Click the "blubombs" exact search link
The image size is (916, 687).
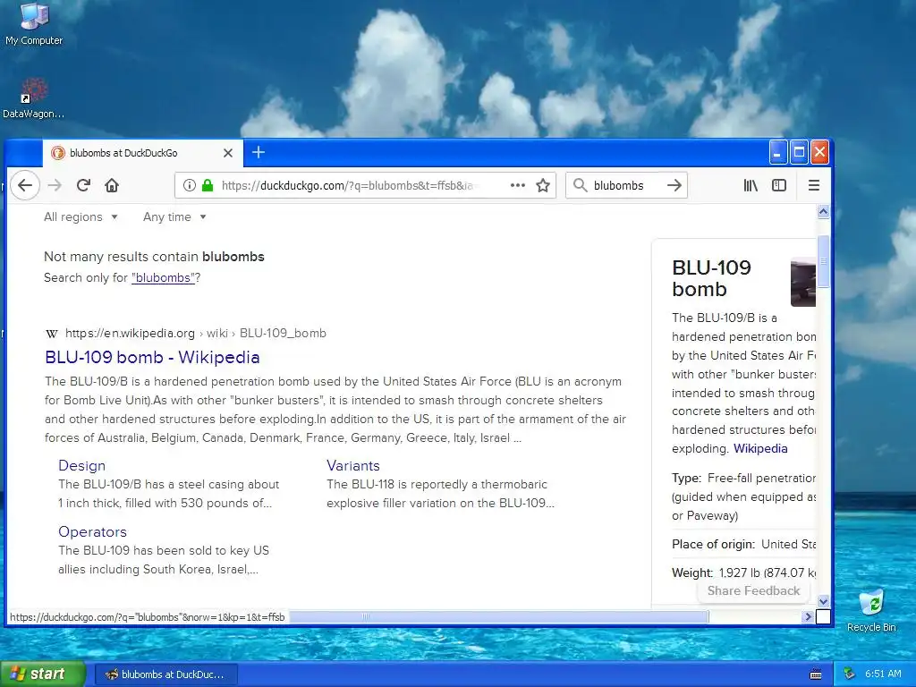click(163, 277)
